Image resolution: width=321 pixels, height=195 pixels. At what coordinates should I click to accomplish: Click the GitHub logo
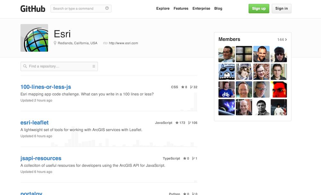tap(33, 9)
